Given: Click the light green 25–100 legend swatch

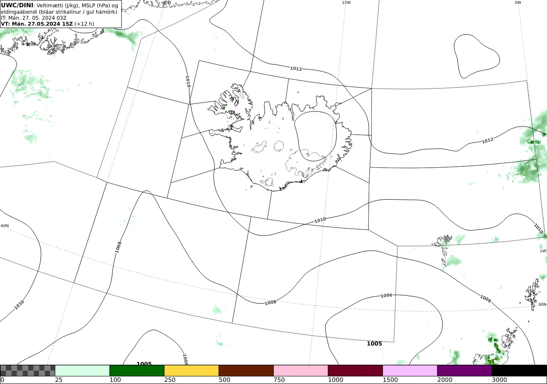Looking at the screenshot, I should [82, 370].
